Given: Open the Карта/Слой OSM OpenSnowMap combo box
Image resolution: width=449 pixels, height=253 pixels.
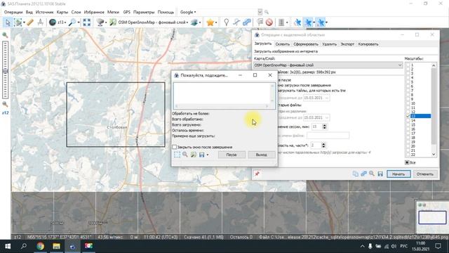Looking at the screenshot, I should 328,65.
